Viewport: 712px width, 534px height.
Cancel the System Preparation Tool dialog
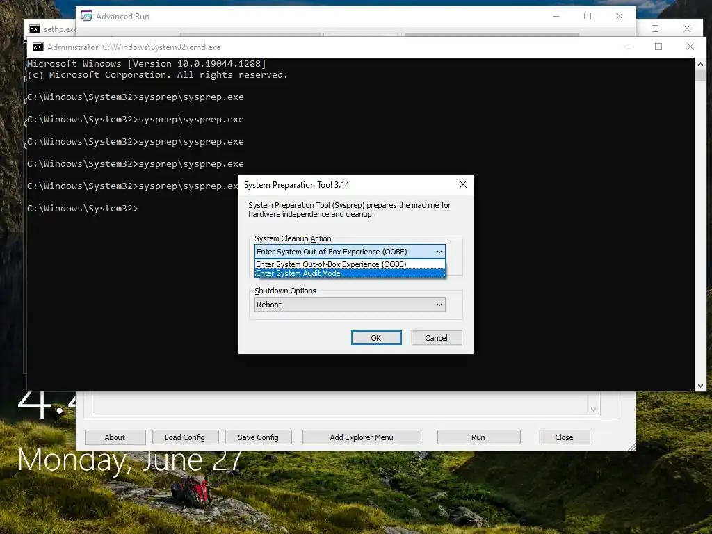tap(437, 338)
